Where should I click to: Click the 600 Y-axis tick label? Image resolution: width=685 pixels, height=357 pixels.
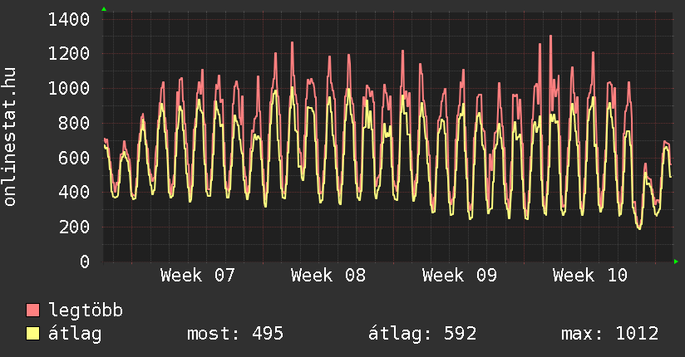tap(75, 158)
